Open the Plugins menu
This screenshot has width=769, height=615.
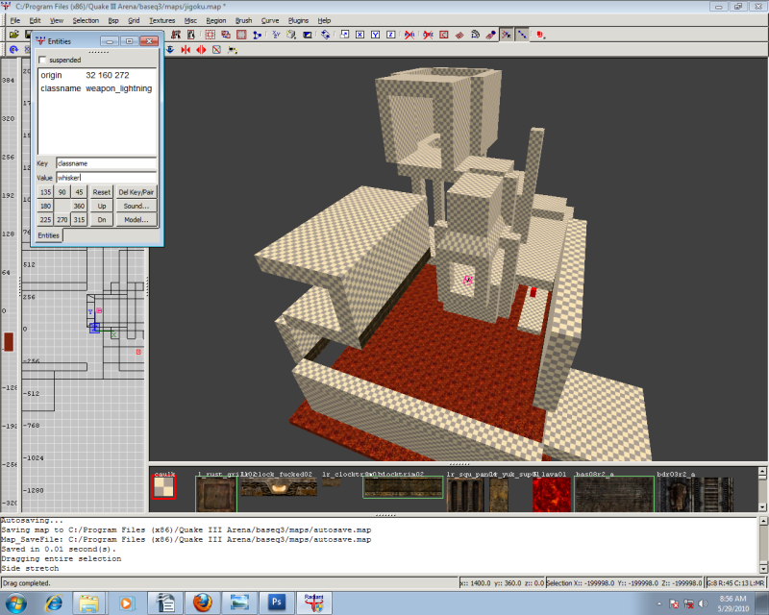(298, 20)
